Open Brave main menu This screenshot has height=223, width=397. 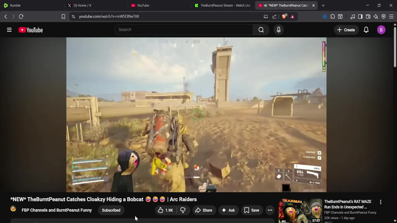(391, 16)
